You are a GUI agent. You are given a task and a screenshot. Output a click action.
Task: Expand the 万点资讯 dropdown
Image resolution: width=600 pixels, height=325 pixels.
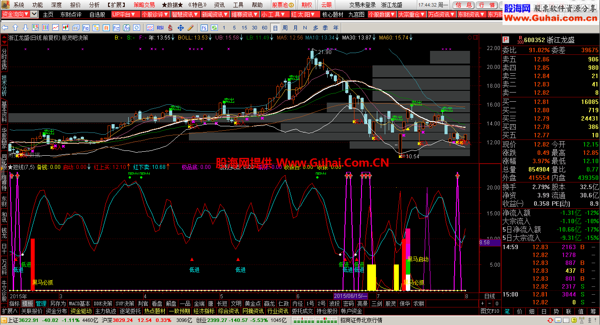point(441,14)
